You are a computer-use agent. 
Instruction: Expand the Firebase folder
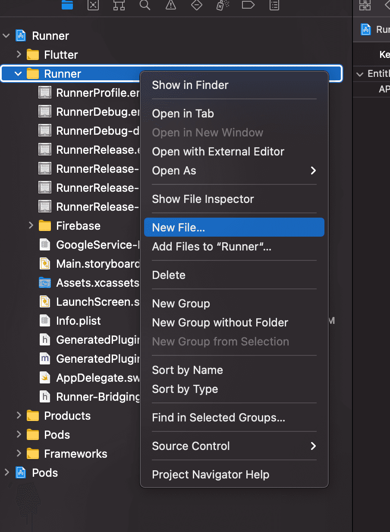coord(31,226)
